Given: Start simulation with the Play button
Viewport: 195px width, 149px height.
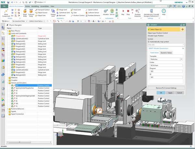Looking at the screenshot, I should coord(123,12).
